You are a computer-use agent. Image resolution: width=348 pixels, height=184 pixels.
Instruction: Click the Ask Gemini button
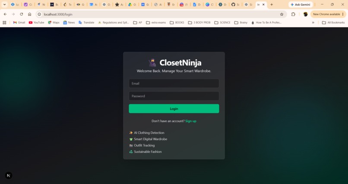301,4
